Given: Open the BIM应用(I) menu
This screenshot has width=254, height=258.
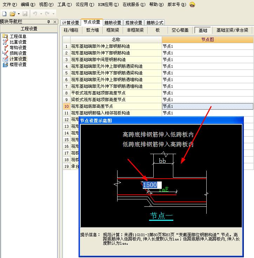Looking at the screenshot, I should (x=108, y=5).
